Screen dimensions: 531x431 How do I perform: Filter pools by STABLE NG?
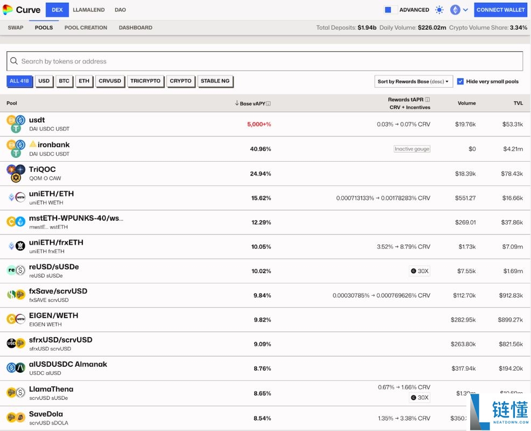tap(215, 81)
